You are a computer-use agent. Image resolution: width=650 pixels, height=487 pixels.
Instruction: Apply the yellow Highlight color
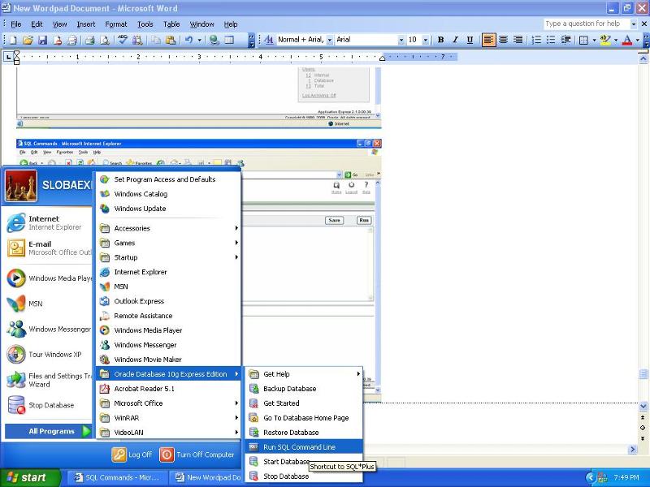605,40
